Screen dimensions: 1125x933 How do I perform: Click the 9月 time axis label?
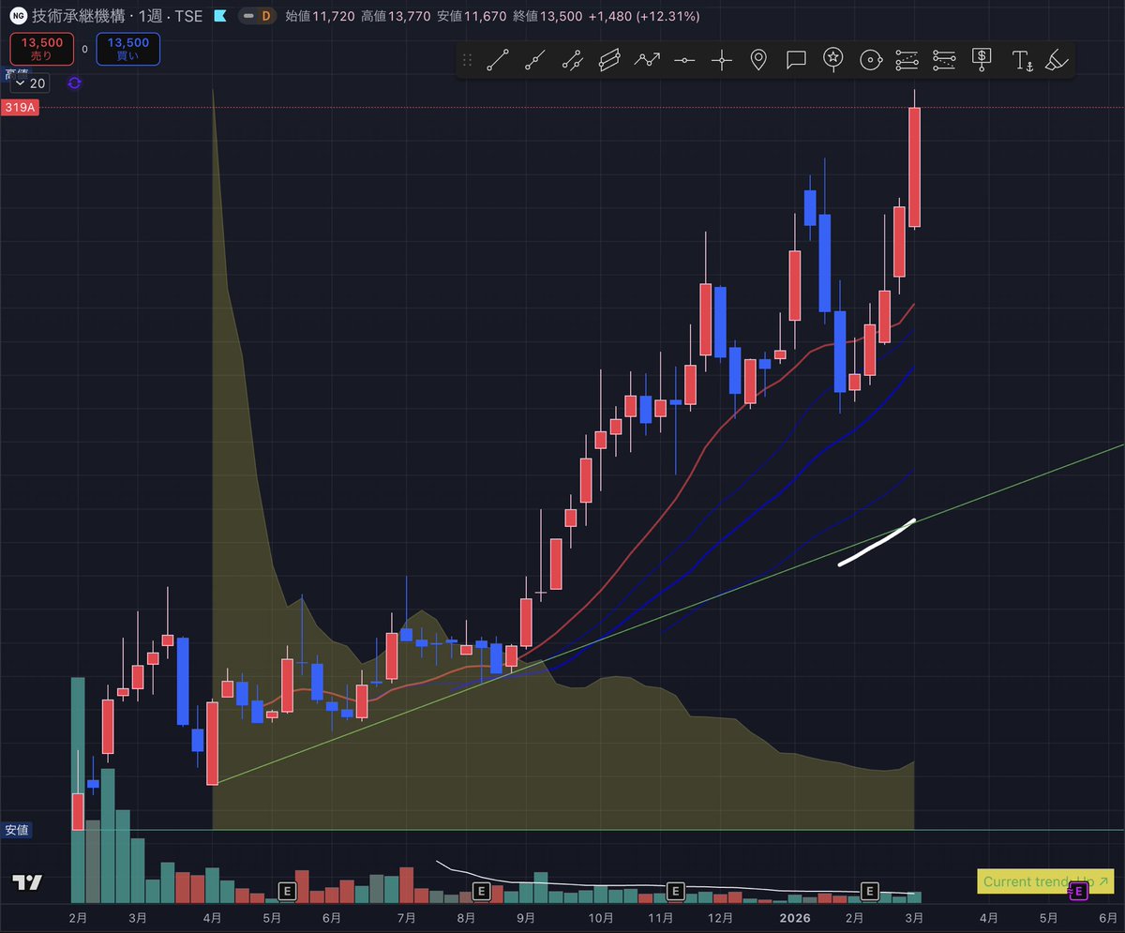pos(526,917)
